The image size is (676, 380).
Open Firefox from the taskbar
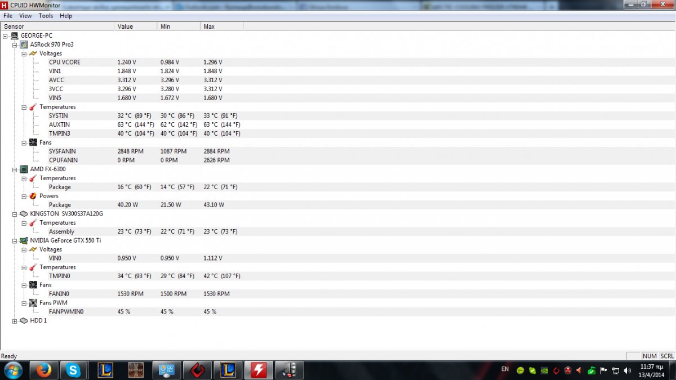click(43, 370)
